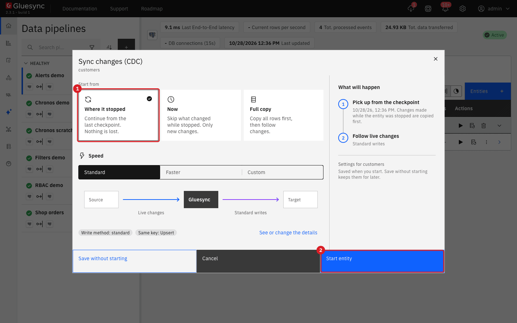The width and height of the screenshot is (517, 323).
Task: Select the Alerts demo pipeline
Action: click(50, 75)
